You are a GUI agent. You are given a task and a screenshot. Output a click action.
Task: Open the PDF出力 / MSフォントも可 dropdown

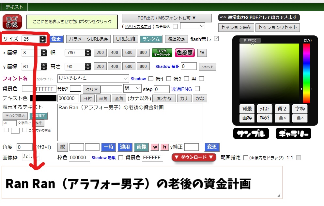point(167,18)
